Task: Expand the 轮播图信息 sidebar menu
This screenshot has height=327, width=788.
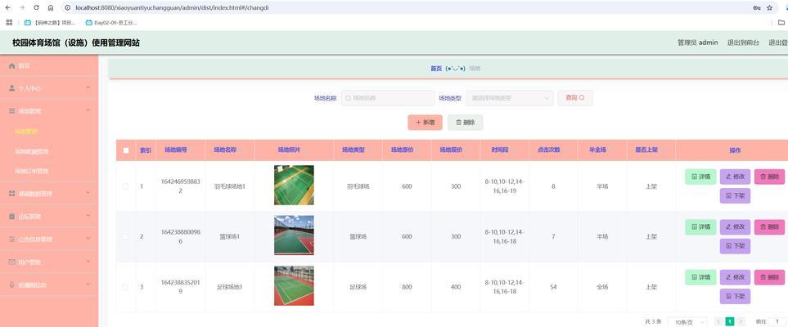Action: [x=49, y=284]
